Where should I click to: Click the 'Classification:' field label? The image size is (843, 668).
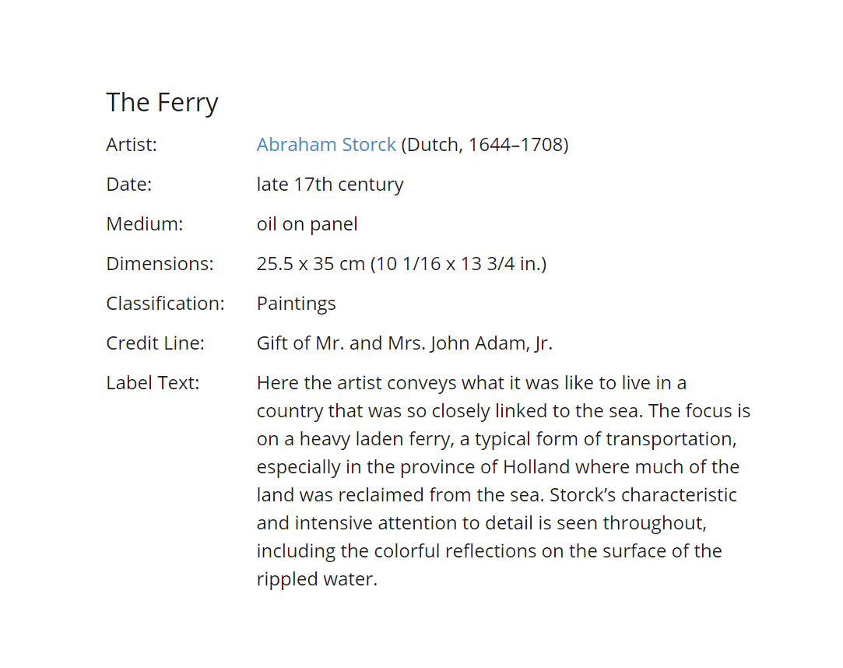[x=166, y=304]
